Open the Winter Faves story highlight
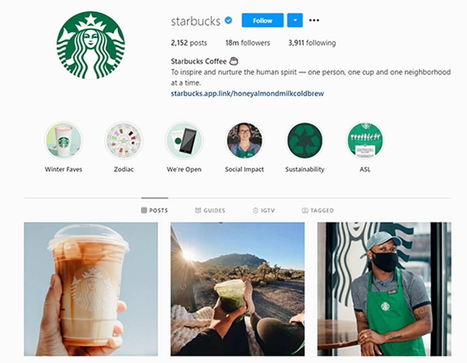Viewport: 467px width, 363px height. tap(63, 141)
